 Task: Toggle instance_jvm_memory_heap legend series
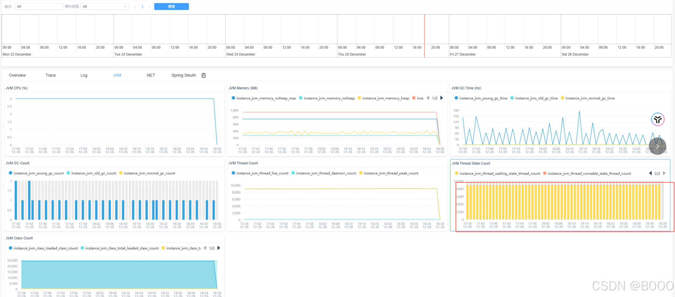point(383,98)
